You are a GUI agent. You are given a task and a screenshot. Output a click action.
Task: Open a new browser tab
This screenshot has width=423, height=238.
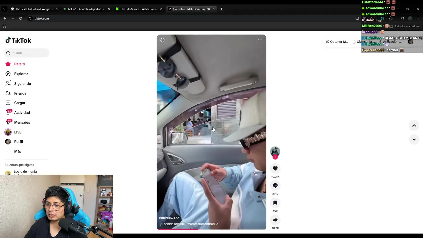(x=221, y=9)
